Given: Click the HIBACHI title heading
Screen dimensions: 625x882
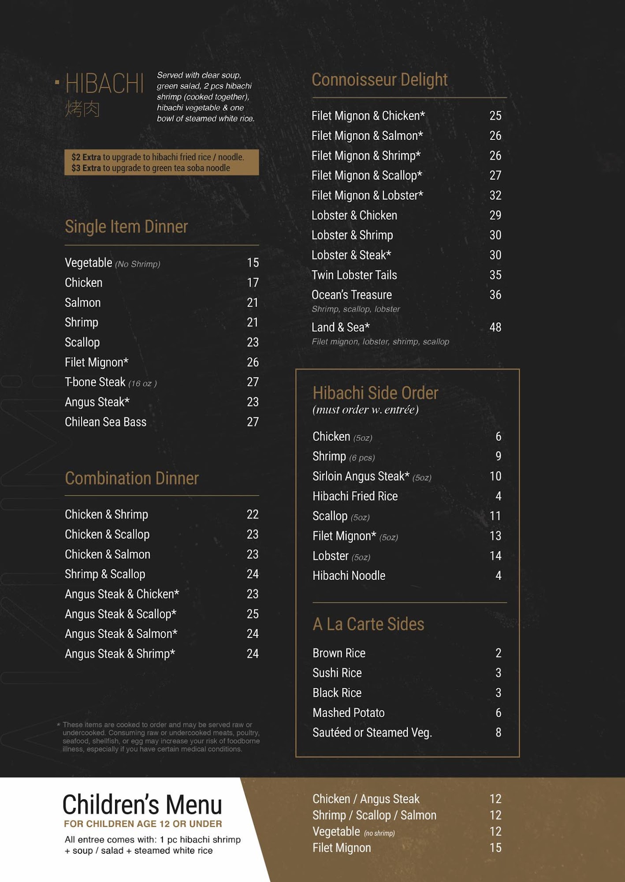Looking at the screenshot, I should (x=104, y=84).
